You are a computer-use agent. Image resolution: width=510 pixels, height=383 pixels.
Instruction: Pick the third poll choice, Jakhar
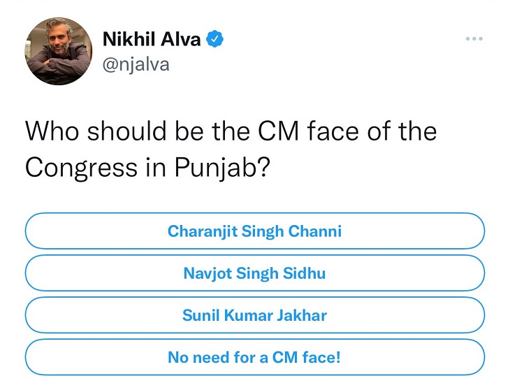click(254, 315)
